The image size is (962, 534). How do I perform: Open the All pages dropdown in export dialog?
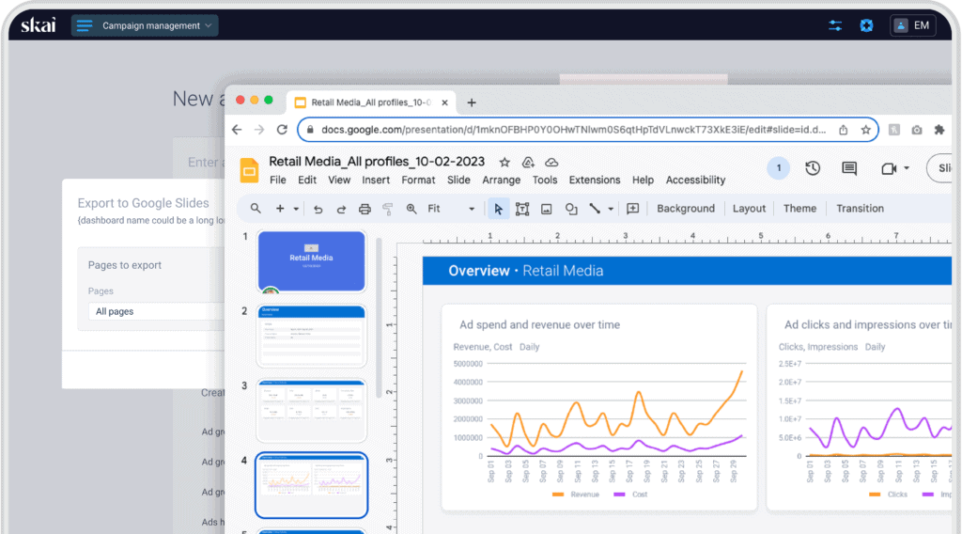pos(157,311)
